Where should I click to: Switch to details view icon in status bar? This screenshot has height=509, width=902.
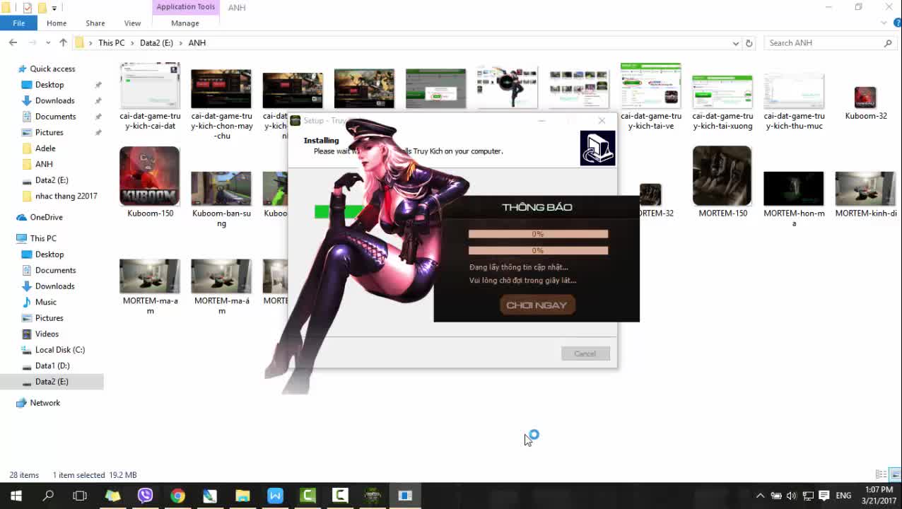tap(881, 474)
